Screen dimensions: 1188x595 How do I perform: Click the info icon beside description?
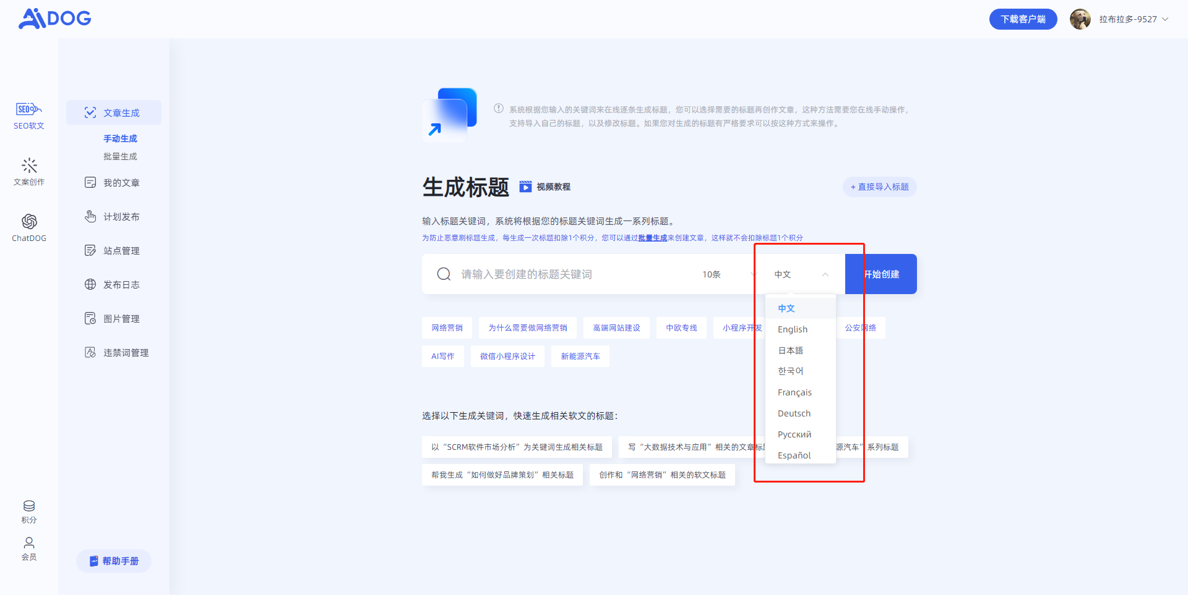point(499,109)
